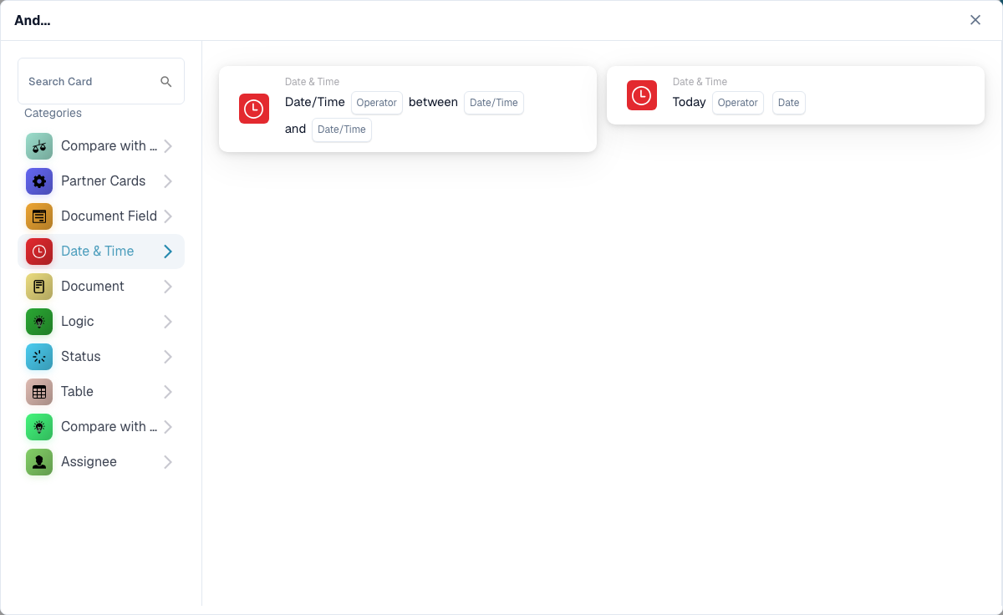
Task: Expand the Status category chevron
Action: (168, 357)
